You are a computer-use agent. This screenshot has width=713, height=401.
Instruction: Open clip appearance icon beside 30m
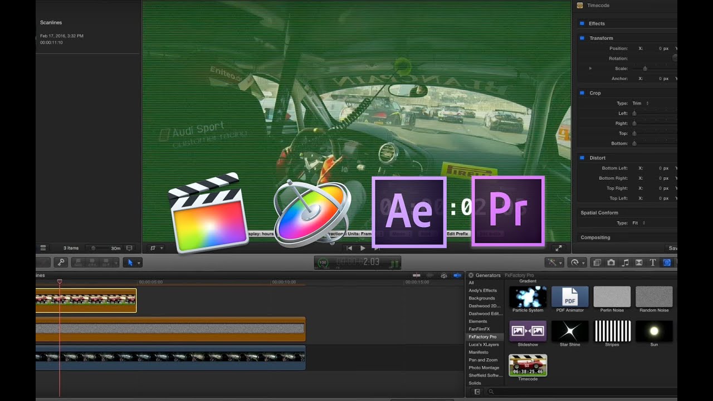(129, 248)
